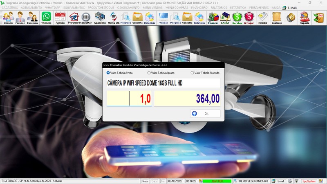Click the Email status bar button
327x184 pixels.
point(278,181)
